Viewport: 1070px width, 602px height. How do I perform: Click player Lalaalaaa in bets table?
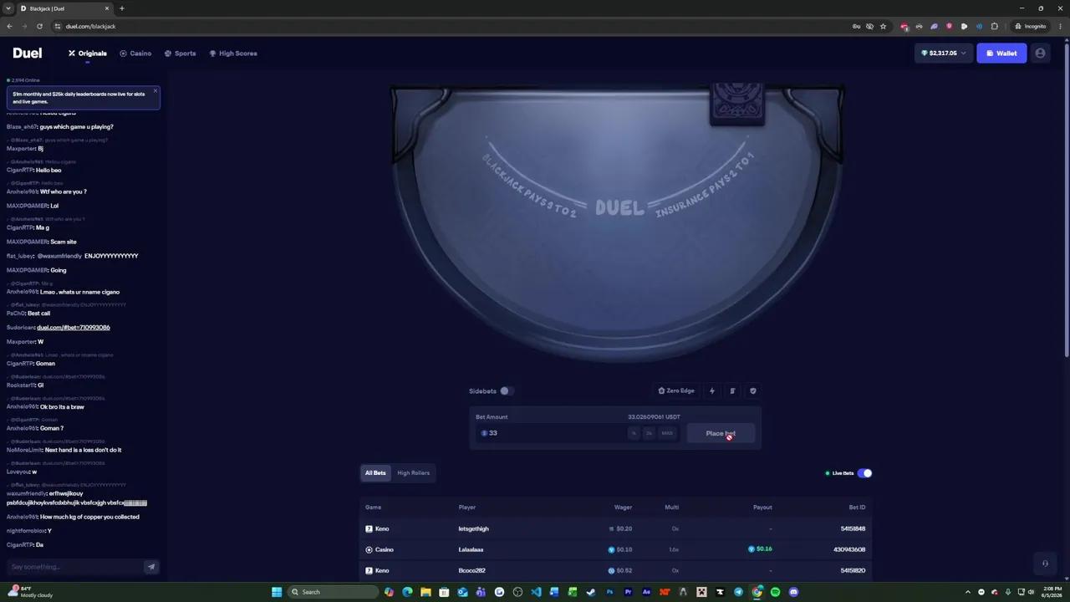coord(471,550)
